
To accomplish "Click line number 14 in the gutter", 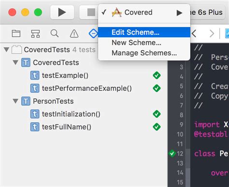I will click(180, 173).
